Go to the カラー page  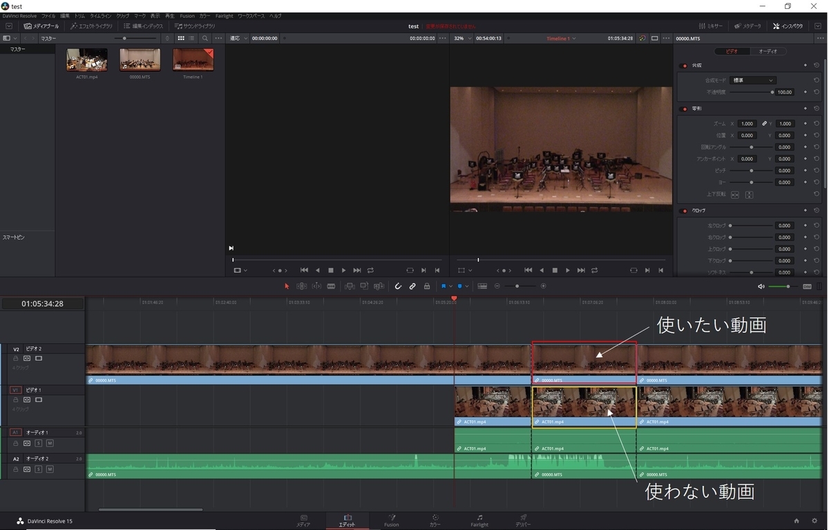435,520
